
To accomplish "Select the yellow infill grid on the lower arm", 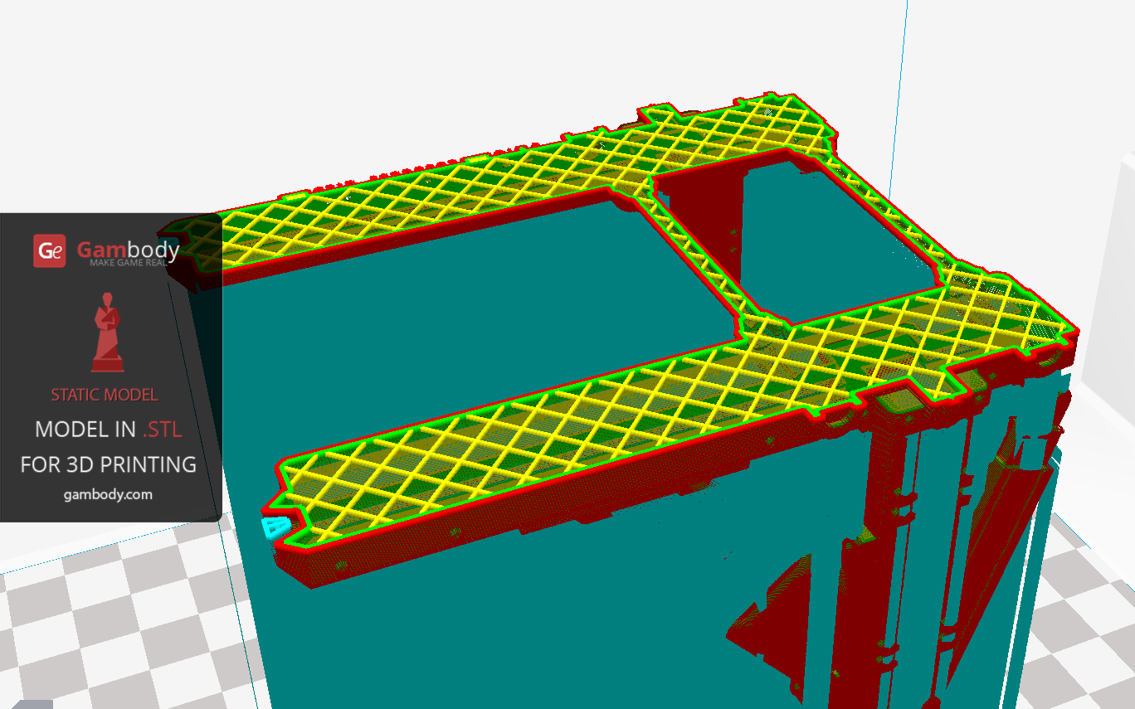I will (581, 431).
